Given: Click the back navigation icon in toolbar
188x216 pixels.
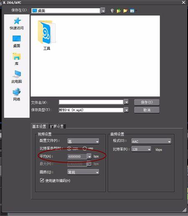Looking at the screenshot, I should click(x=112, y=11).
